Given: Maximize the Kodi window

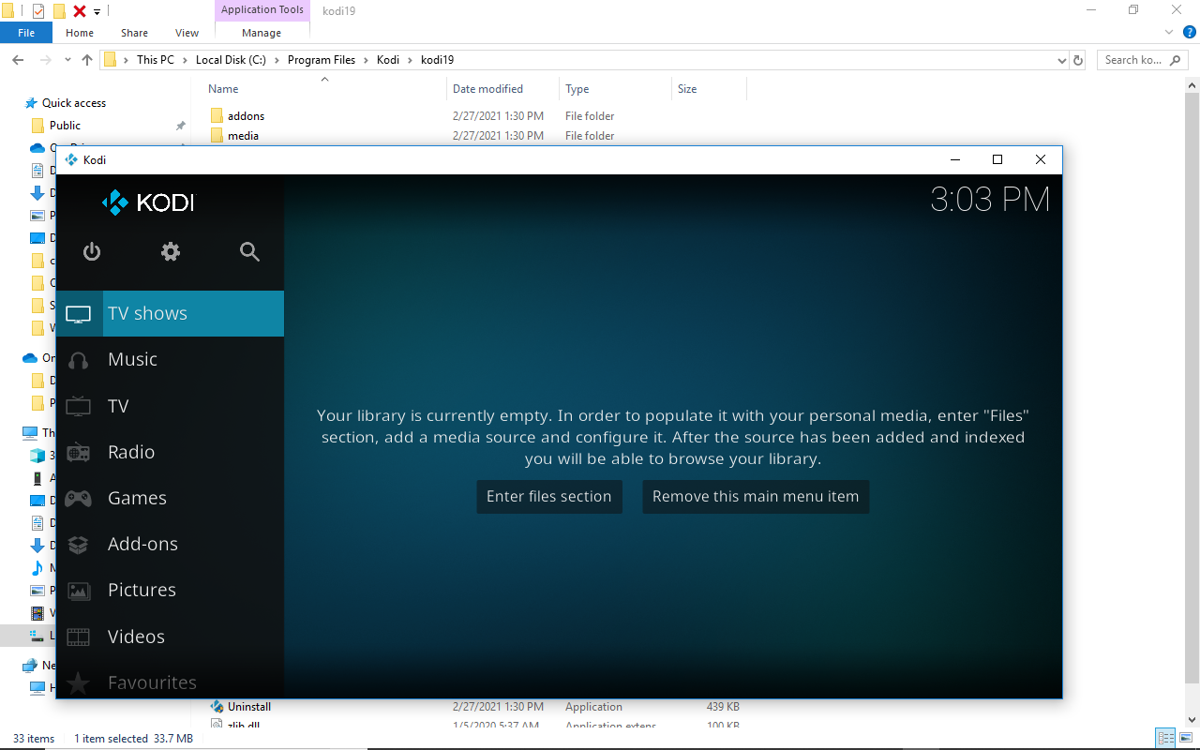Looking at the screenshot, I should coord(997,159).
